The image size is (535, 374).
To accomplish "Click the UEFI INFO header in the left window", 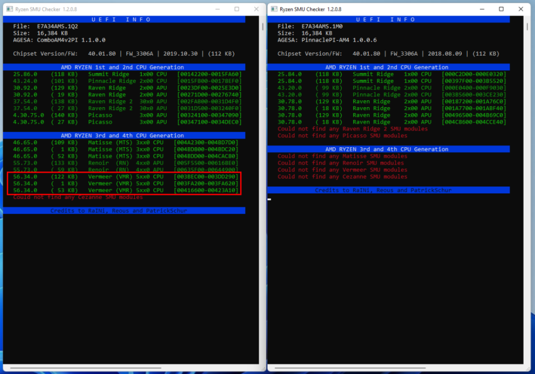I will pyautogui.click(x=124, y=19).
